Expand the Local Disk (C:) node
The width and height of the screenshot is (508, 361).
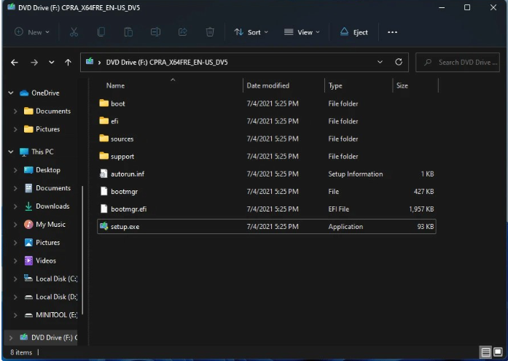pyautogui.click(x=15, y=279)
